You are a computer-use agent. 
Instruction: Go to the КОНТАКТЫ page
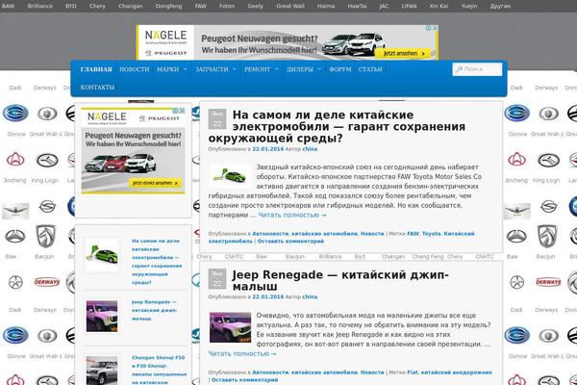(x=97, y=88)
